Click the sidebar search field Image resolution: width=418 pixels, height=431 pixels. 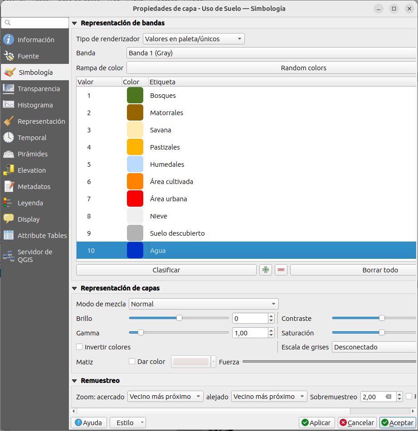[35, 23]
